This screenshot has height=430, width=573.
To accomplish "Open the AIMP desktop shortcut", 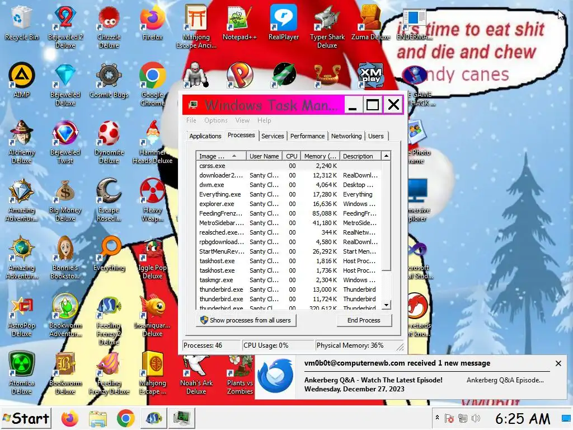I will 22,81.
